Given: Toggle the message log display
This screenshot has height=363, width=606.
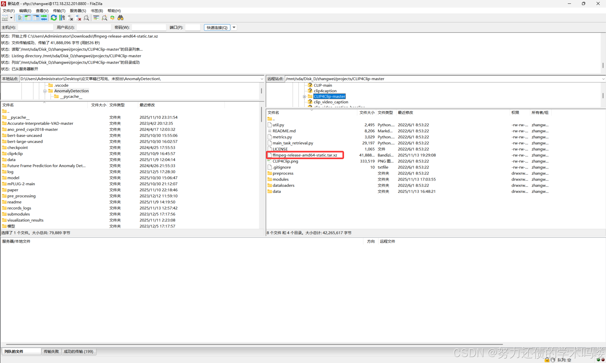Looking at the screenshot, I should coord(20,18).
